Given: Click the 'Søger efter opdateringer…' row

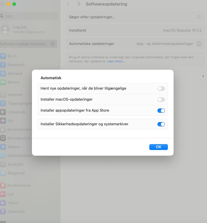Looking at the screenshot, I should point(135,17).
